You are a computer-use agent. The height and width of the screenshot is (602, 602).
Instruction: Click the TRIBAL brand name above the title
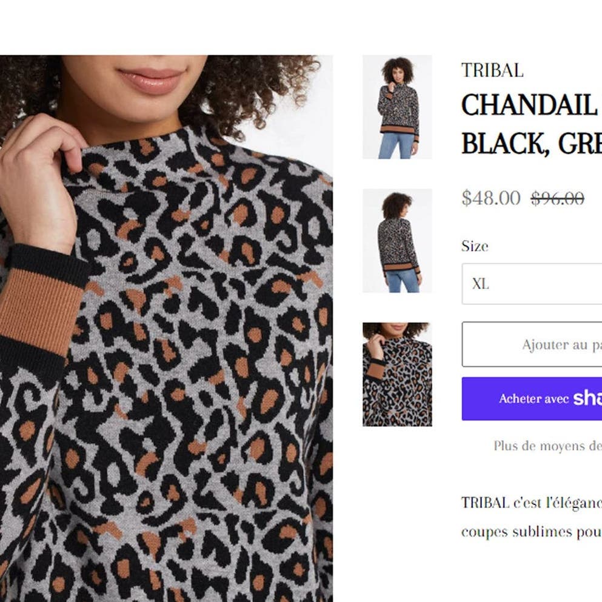(492, 70)
